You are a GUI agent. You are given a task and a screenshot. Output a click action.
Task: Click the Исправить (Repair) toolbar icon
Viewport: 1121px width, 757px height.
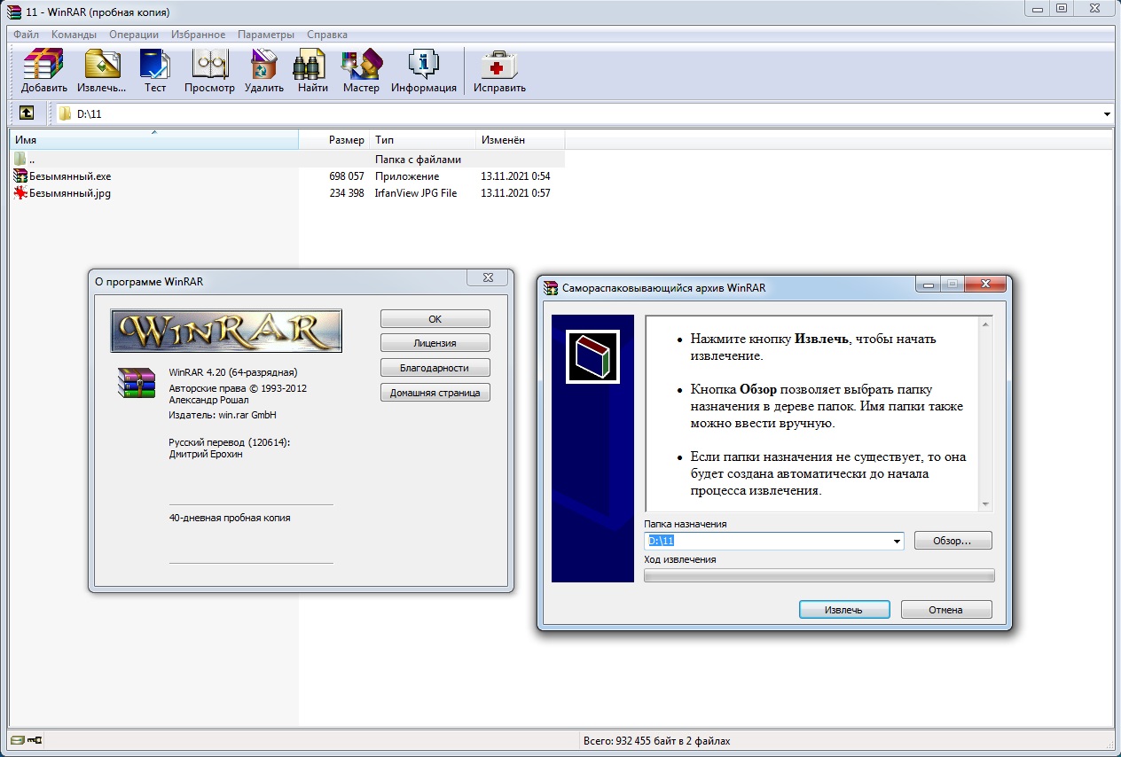499,71
